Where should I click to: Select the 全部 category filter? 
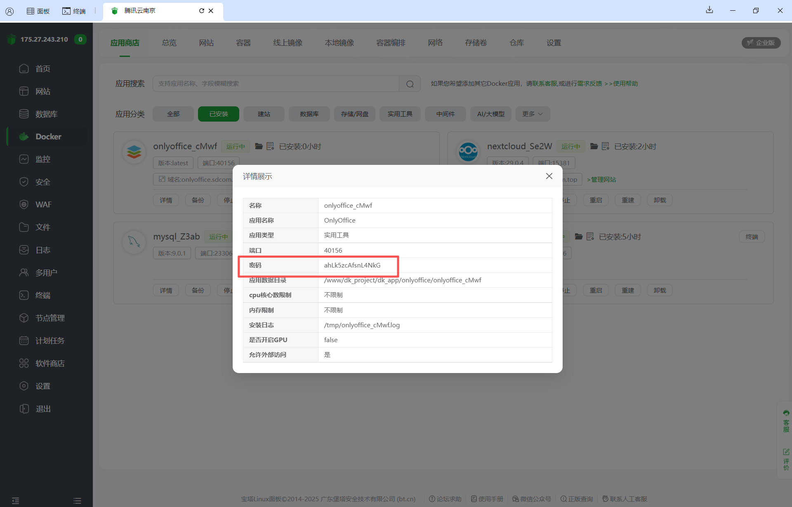173,114
